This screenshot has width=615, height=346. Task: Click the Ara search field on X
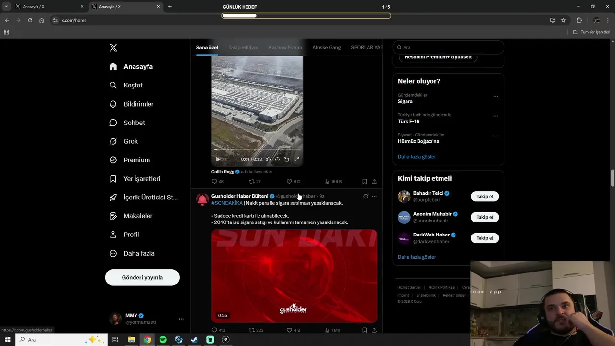[448, 48]
